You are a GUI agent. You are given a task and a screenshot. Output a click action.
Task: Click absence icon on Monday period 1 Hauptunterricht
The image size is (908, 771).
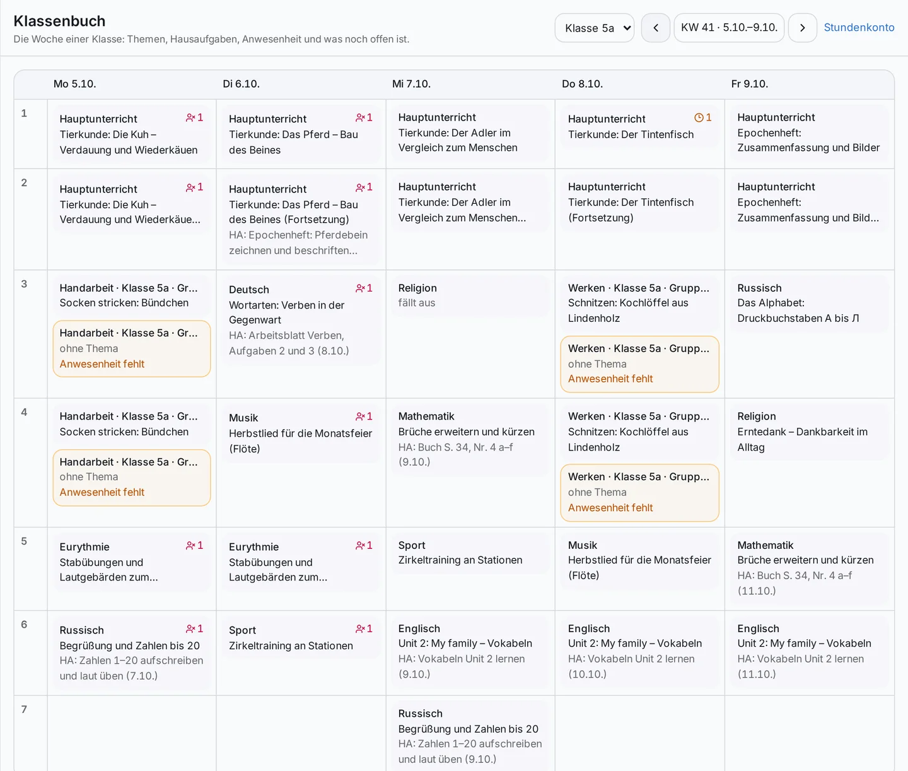click(194, 118)
